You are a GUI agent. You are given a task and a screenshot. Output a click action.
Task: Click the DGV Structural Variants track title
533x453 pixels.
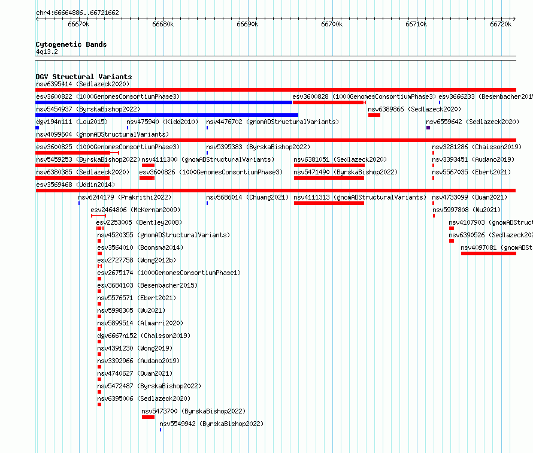coord(84,77)
